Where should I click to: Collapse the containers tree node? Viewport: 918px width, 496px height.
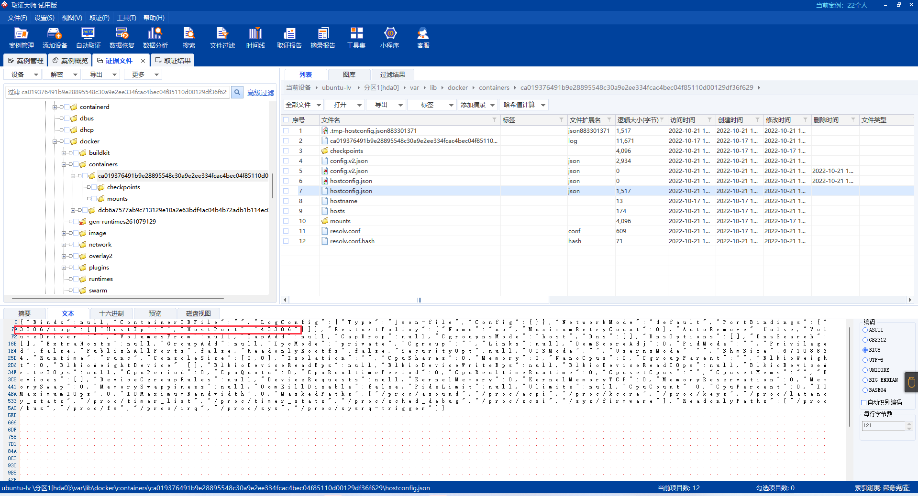pyautogui.click(x=64, y=164)
